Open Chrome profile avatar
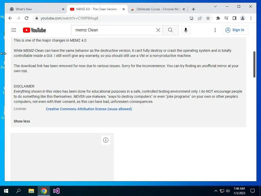 click(x=243, y=18)
